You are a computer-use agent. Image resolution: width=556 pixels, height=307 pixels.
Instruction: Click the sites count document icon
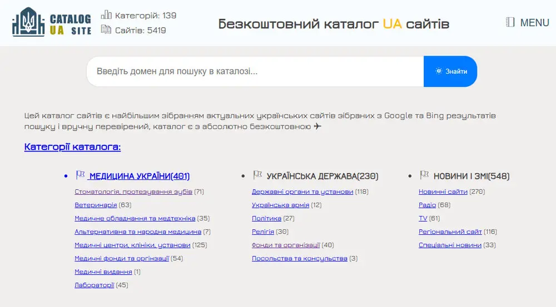106,29
